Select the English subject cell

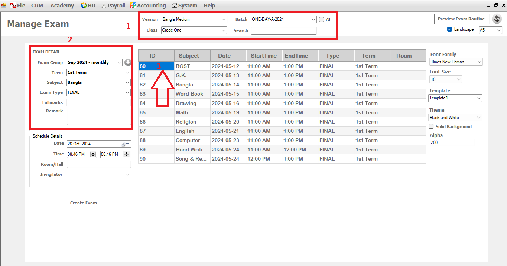[x=192, y=131]
